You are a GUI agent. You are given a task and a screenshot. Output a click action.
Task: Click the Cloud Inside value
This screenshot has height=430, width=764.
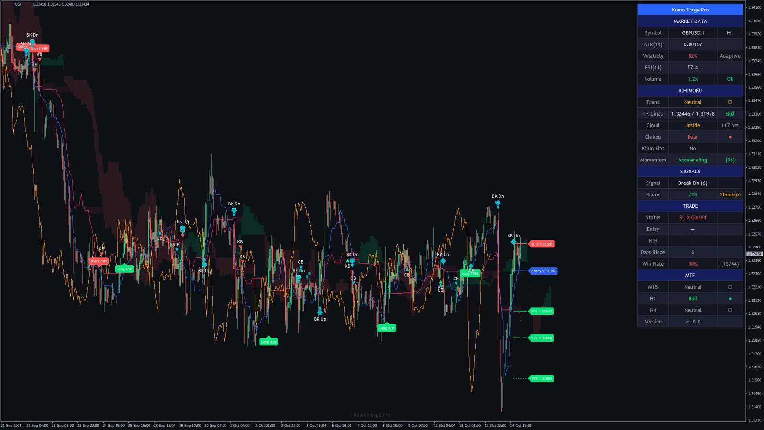coord(693,125)
